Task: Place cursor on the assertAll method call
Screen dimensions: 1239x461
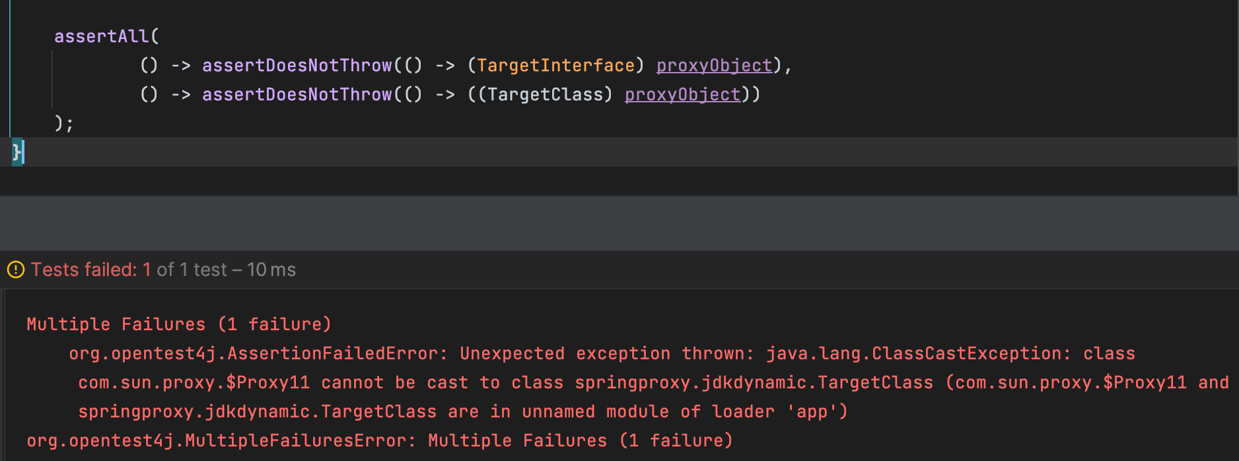Action: click(102, 36)
